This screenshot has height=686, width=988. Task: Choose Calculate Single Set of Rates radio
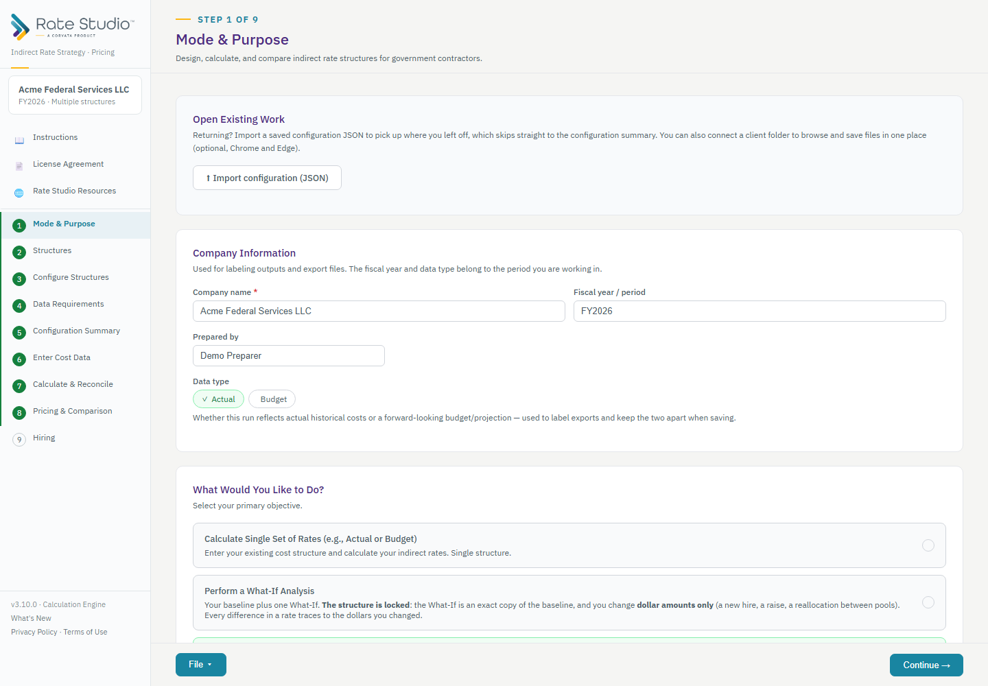click(928, 545)
